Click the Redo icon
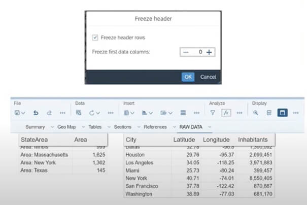Viewport: 307px width, 205px height. point(49,113)
